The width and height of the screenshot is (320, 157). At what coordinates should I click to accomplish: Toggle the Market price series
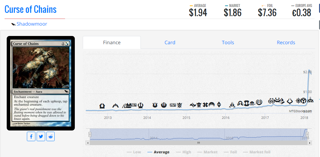coord(207,152)
